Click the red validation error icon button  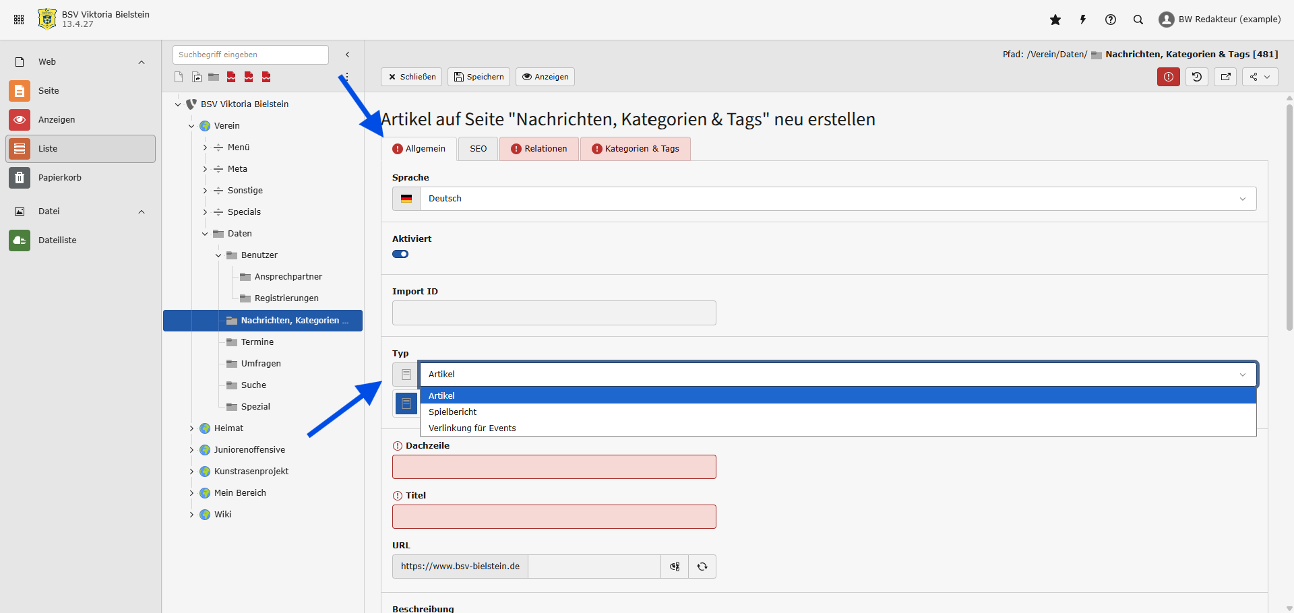[1169, 77]
